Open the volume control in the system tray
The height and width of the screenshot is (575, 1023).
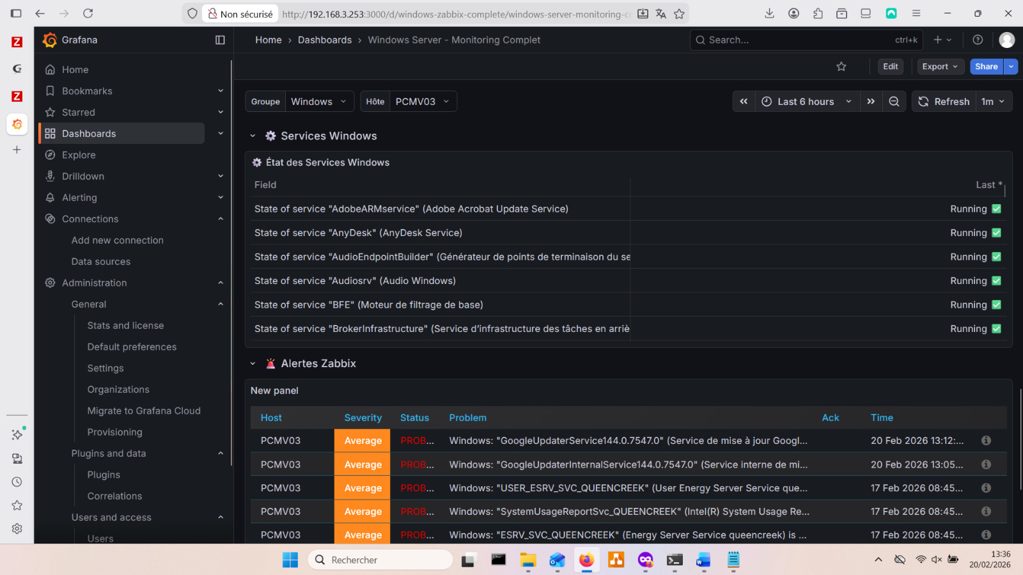(937, 560)
